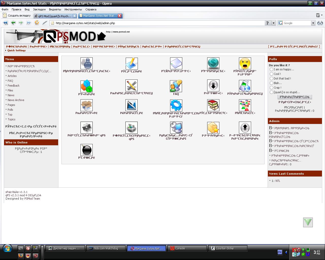Open the Закладки menu
The width and height of the screenshot is (325, 260).
point(39,9)
